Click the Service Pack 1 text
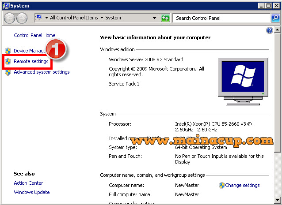The height and width of the screenshot is (205, 282). (124, 84)
